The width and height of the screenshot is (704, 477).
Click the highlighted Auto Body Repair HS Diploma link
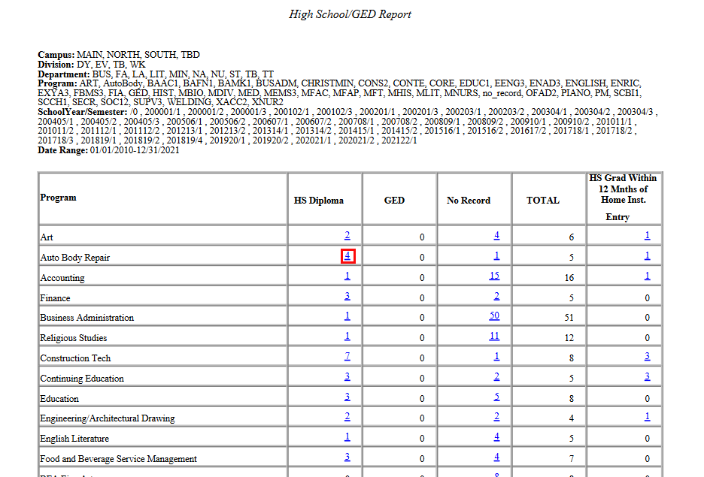(x=347, y=255)
